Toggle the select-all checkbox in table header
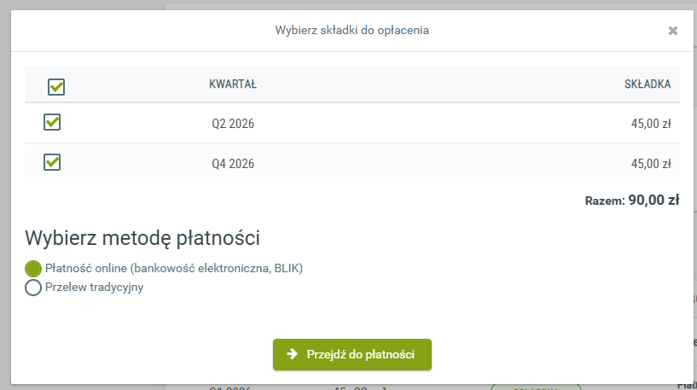Screen dimensions: 697x390 (x=56, y=86)
